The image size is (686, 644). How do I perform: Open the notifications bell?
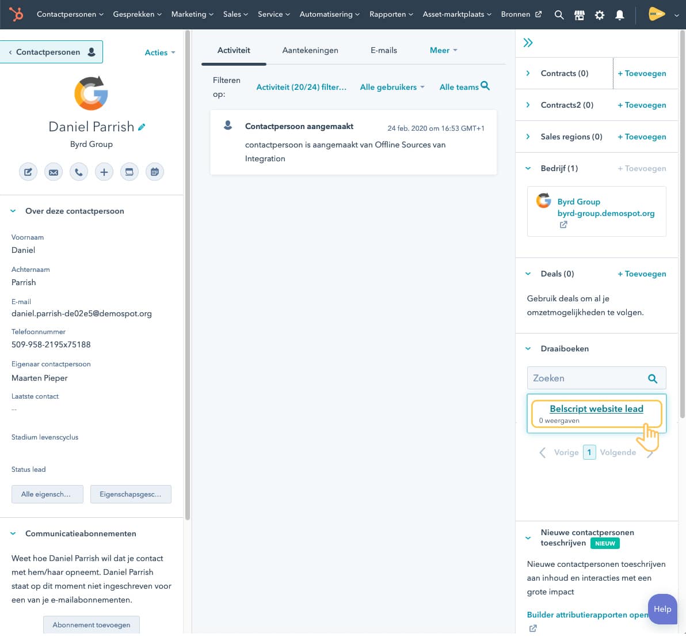click(619, 15)
